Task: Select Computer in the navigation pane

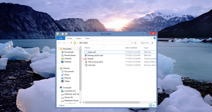Action: point(67,88)
